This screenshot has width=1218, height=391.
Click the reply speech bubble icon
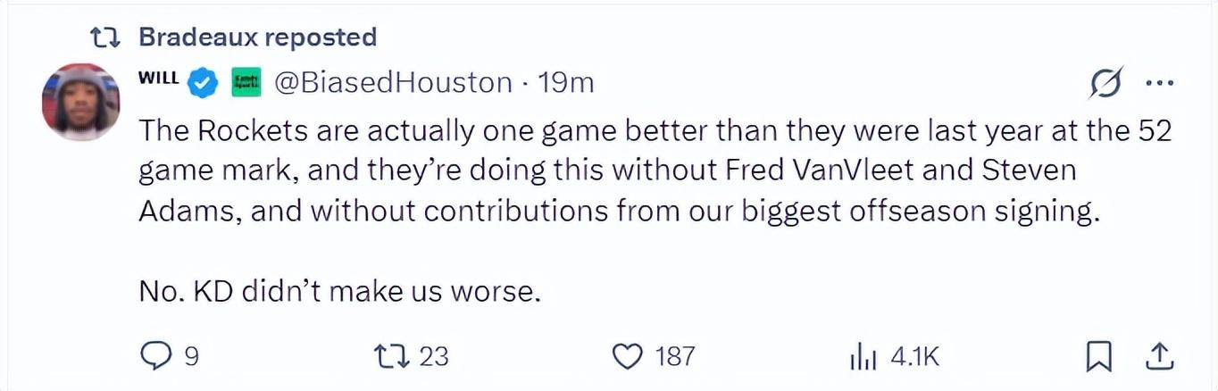[x=155, y=356]
